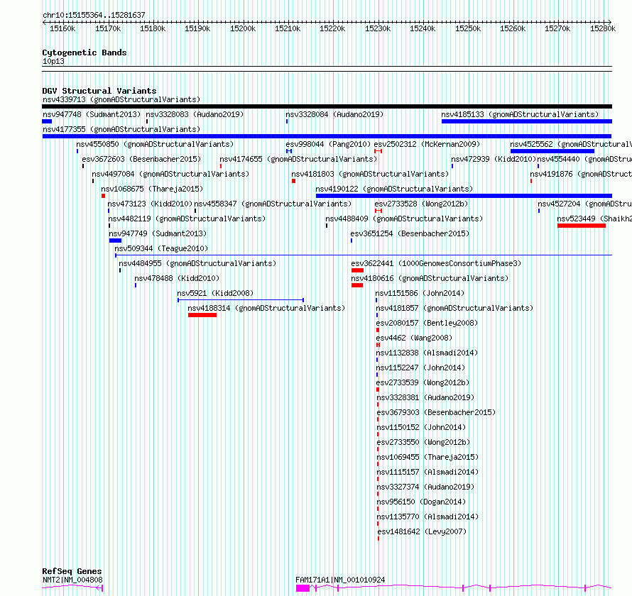Select the nsv5921 blue span line
This screenshot has width=632, height=596.
point(241,300)
